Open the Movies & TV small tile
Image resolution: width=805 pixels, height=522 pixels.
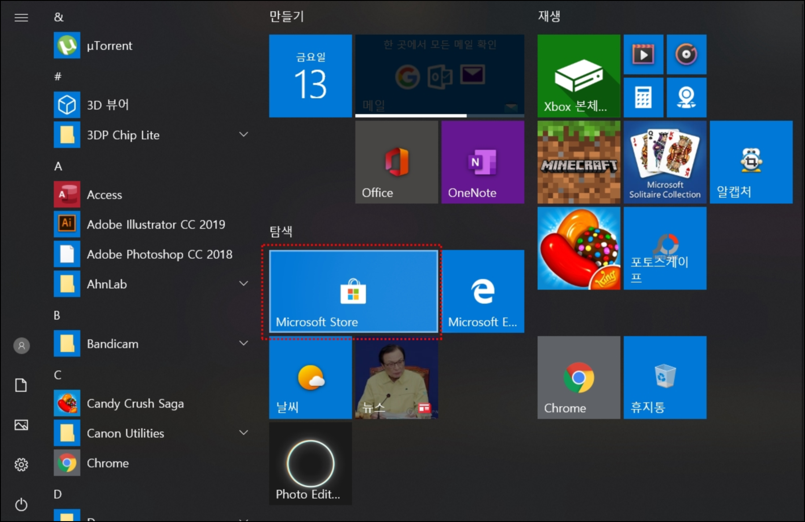click(x=644, y=55)
